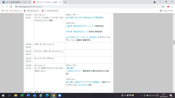Launch Excel from the taskbar
Screen dimensions: 175x98
pos(22,96)
